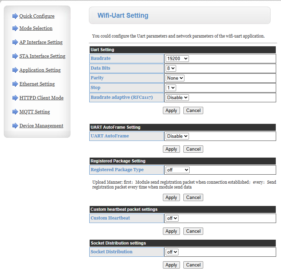Open the Baudrate dropdown showing 19200

pos(177,58)
